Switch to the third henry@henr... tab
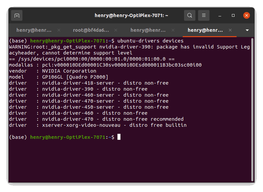The image size is (263, 192). coord(148,30)
